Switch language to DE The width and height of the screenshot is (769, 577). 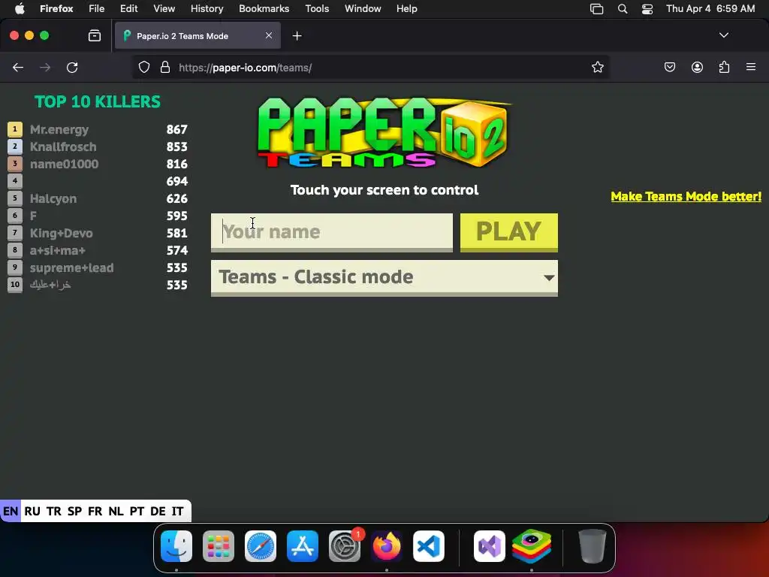coord(158,511)
